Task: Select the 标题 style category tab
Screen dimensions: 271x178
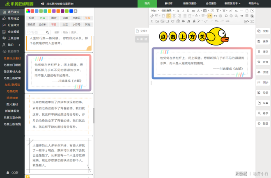Action: click(x=31, y=18)
